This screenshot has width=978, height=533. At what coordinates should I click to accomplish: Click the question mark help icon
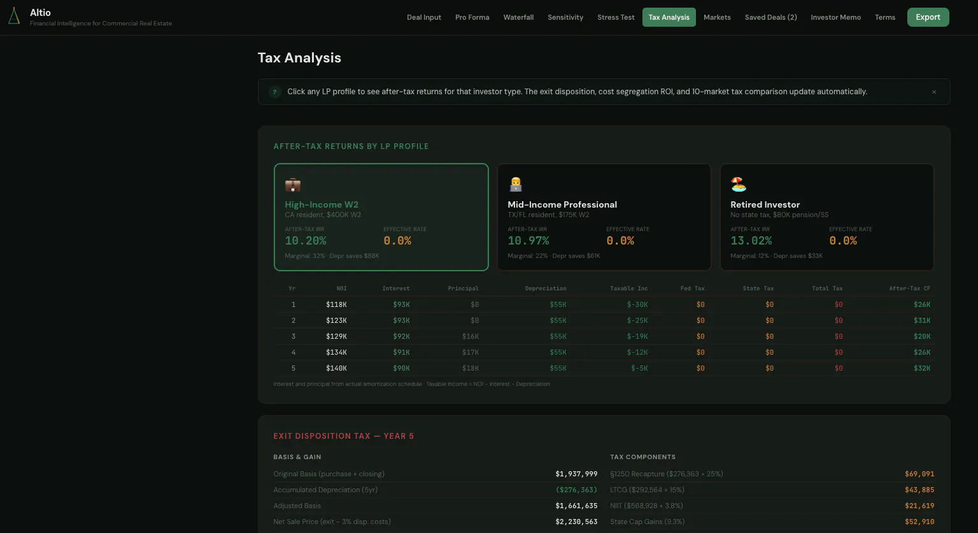[x=274, y=92]
